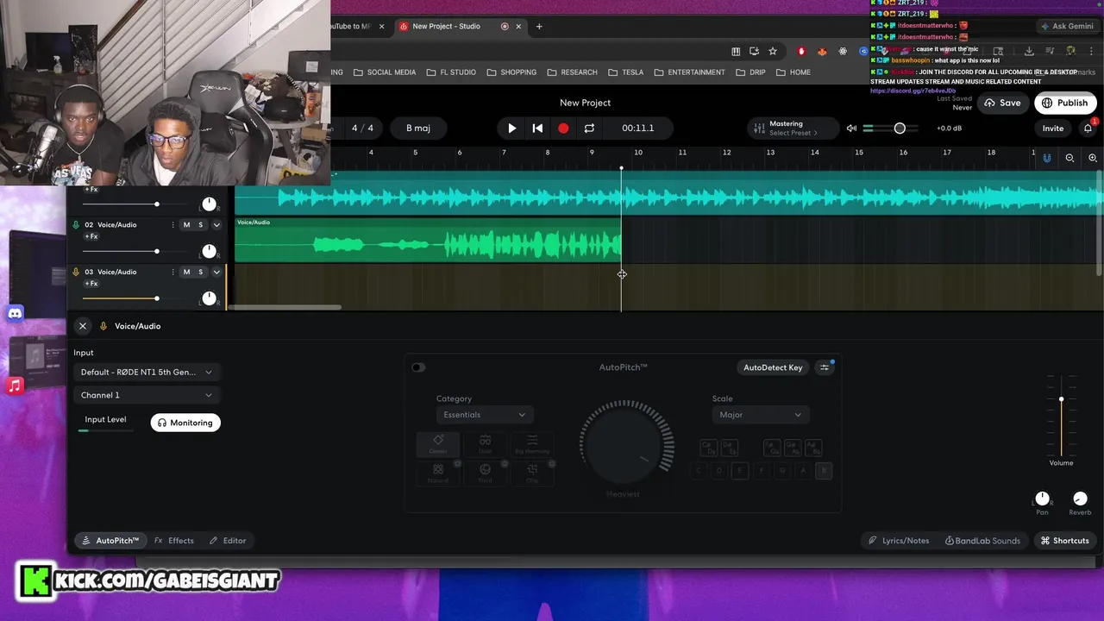Click the Reverb knob
Screen dimensions: 1104x621
[1080, 499]
